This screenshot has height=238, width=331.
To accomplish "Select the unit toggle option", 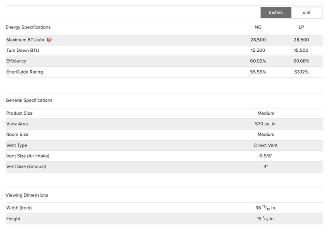I will [x=307, y=12].
